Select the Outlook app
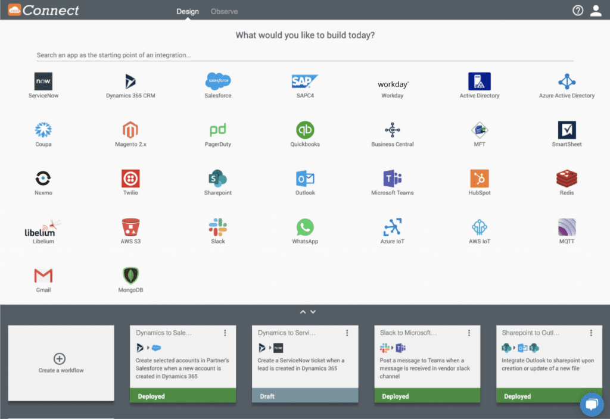Image resolution: width=610 pixels, height=419 pixels. [x=305, y=179]
